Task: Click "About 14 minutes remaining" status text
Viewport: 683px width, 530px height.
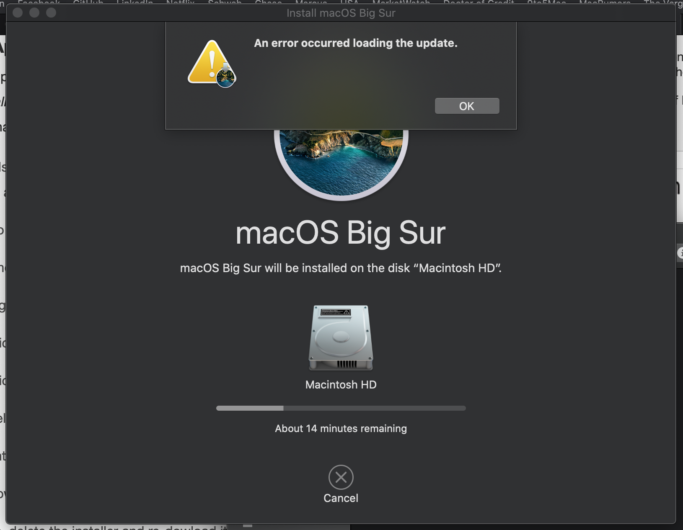Action: [x=341, y=428]
